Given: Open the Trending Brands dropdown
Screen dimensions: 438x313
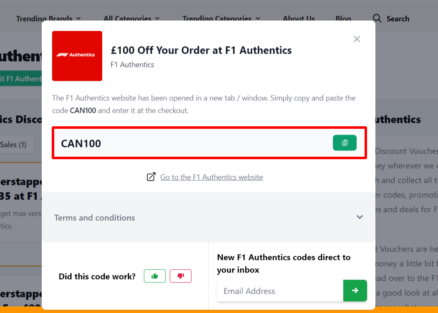Looking at the screenshot, I should coord(48,19).
